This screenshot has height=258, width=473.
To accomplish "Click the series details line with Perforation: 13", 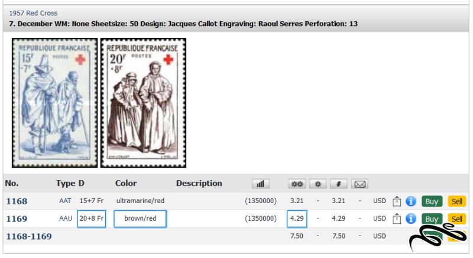I will (x=183, y=24).
